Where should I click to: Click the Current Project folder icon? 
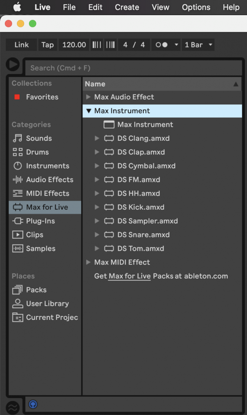click(x=17, y=317)
